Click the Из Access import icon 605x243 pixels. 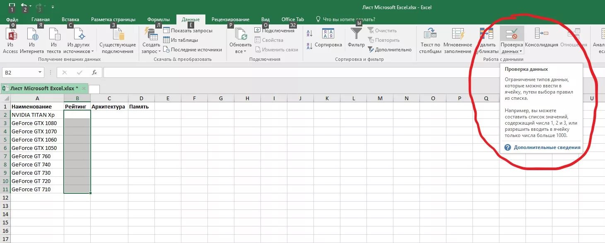coord(10,41)
